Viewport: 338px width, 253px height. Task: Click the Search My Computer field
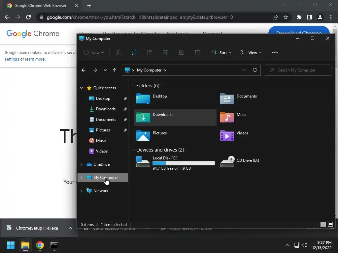[298, 70]
